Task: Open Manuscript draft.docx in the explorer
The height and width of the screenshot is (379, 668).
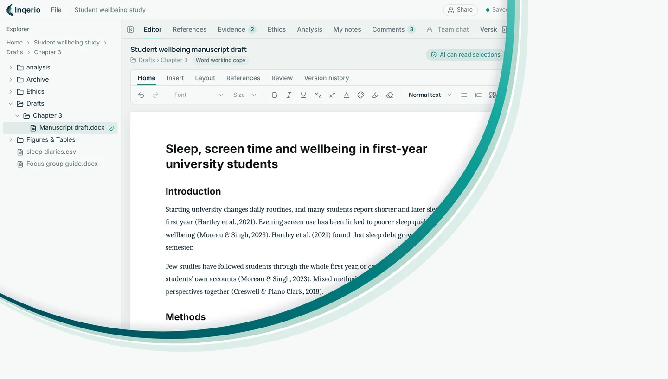Action: (60, 128)
